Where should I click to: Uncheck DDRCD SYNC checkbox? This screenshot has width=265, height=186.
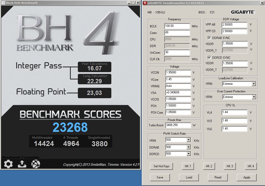click(x=209, y=57)
